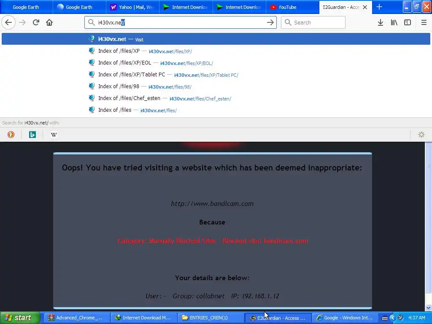This screenshot has height=324, width=432.
Task: Close the E2Guardian tab
Action: [x=365, y=7]
